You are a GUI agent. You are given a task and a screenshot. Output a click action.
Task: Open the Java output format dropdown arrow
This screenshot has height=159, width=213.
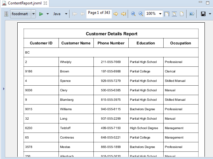pos(66,14)
